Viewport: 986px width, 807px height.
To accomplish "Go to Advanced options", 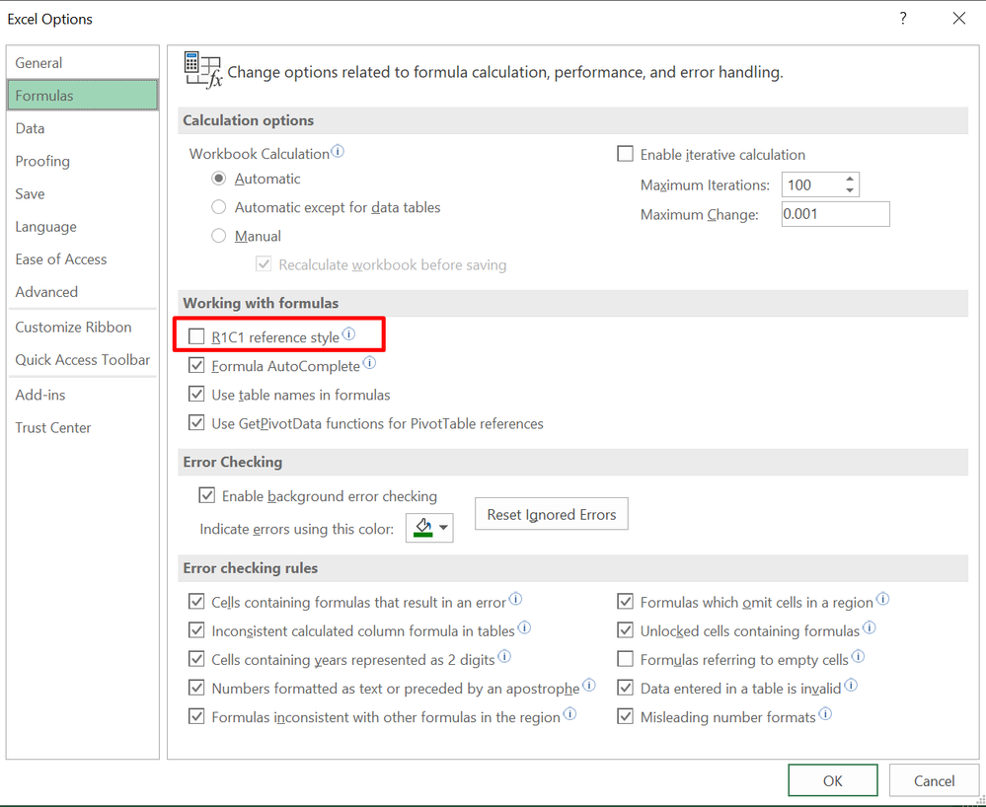I will click(82, 292).
